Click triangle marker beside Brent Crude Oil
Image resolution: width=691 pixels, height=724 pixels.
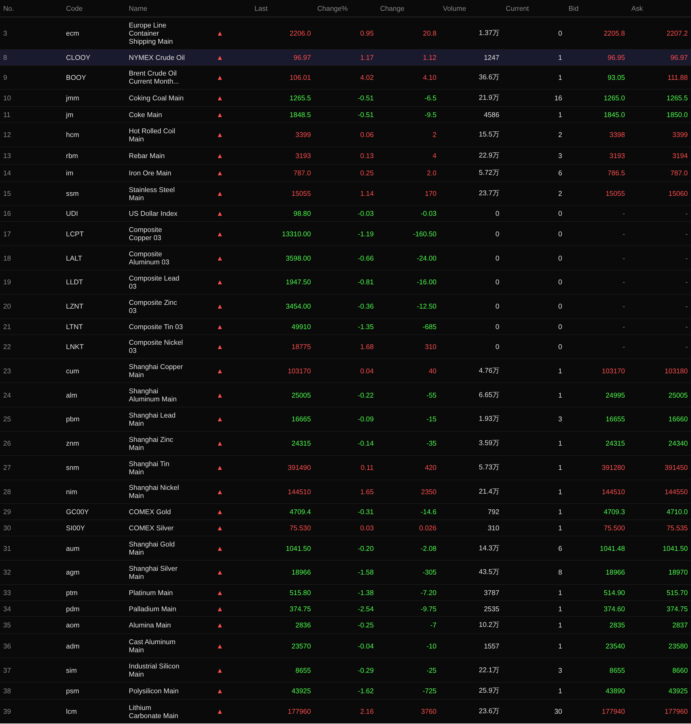pyautogui.click(x=219, y=78)
